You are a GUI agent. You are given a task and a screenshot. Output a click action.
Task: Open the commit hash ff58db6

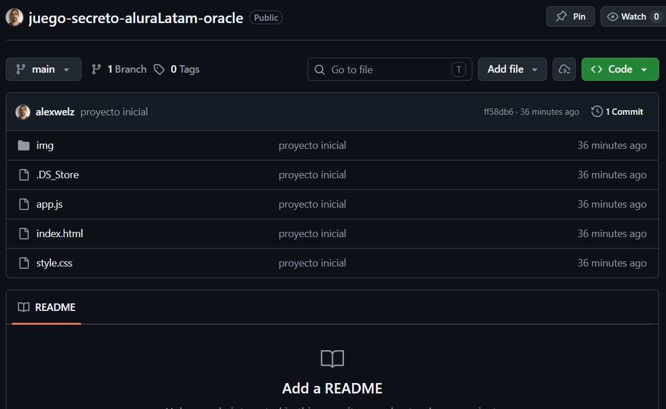499,112
